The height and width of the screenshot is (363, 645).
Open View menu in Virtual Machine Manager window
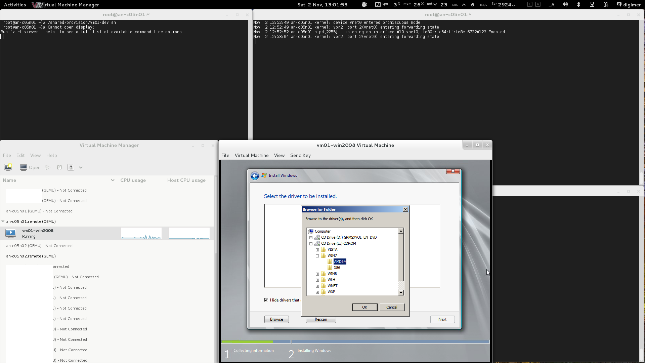tap(35, 155)
